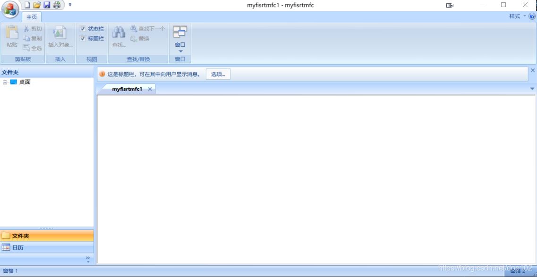Viewport: 537px width, 277px height.
Task: Open the quick access customize arrow
Action: coord(70,5)
